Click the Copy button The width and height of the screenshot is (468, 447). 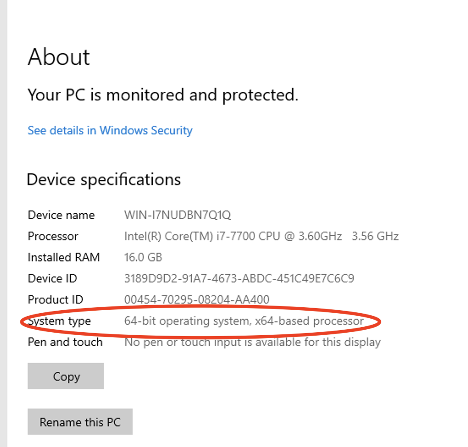point(66,376)
